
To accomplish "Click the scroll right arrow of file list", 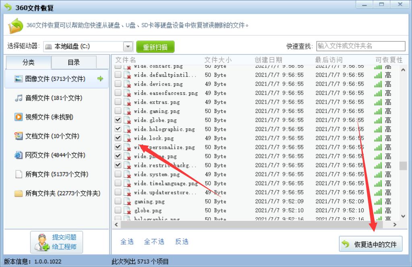I will (395, 224).
